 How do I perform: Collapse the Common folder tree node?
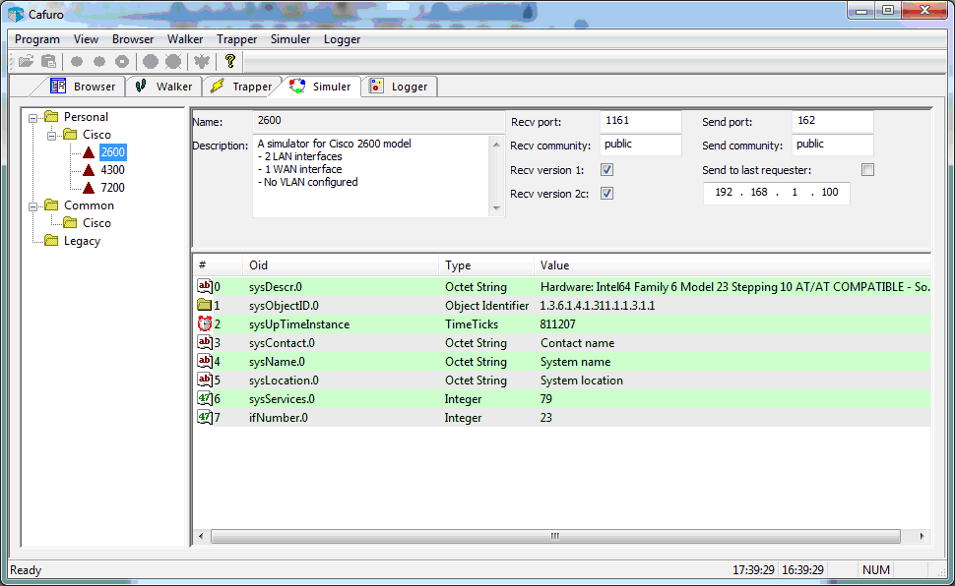coord(33,206)
